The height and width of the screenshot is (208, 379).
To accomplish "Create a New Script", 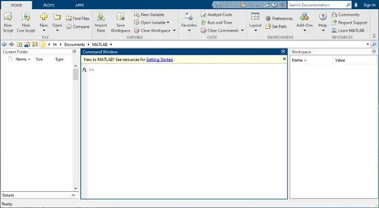I will pyautogui.click(x=8, y=22).
